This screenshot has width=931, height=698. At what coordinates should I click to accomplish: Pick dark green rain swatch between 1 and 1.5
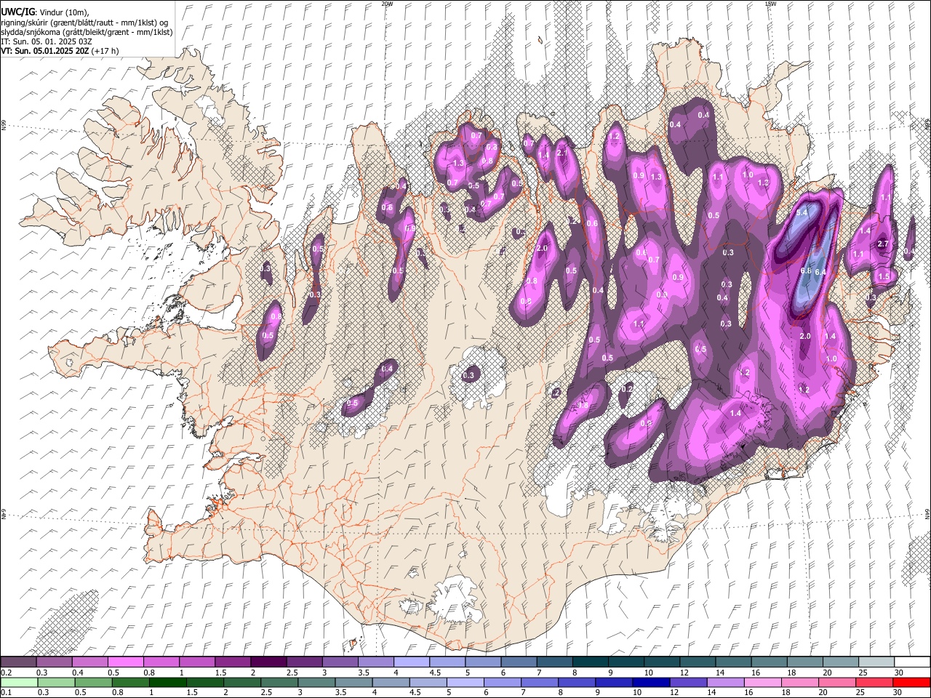click(167, 682)
